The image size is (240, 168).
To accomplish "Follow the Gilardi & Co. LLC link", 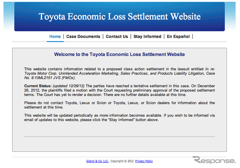I will 97,161.
